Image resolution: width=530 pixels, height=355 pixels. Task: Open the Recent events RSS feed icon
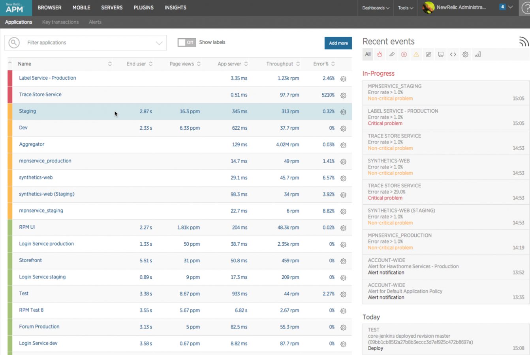click(x=524, y=41)
